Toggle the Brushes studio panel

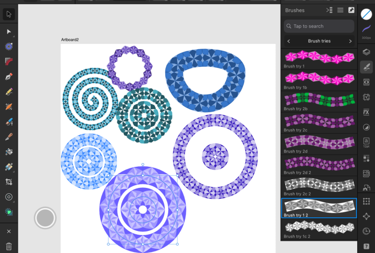click(367, 67)
